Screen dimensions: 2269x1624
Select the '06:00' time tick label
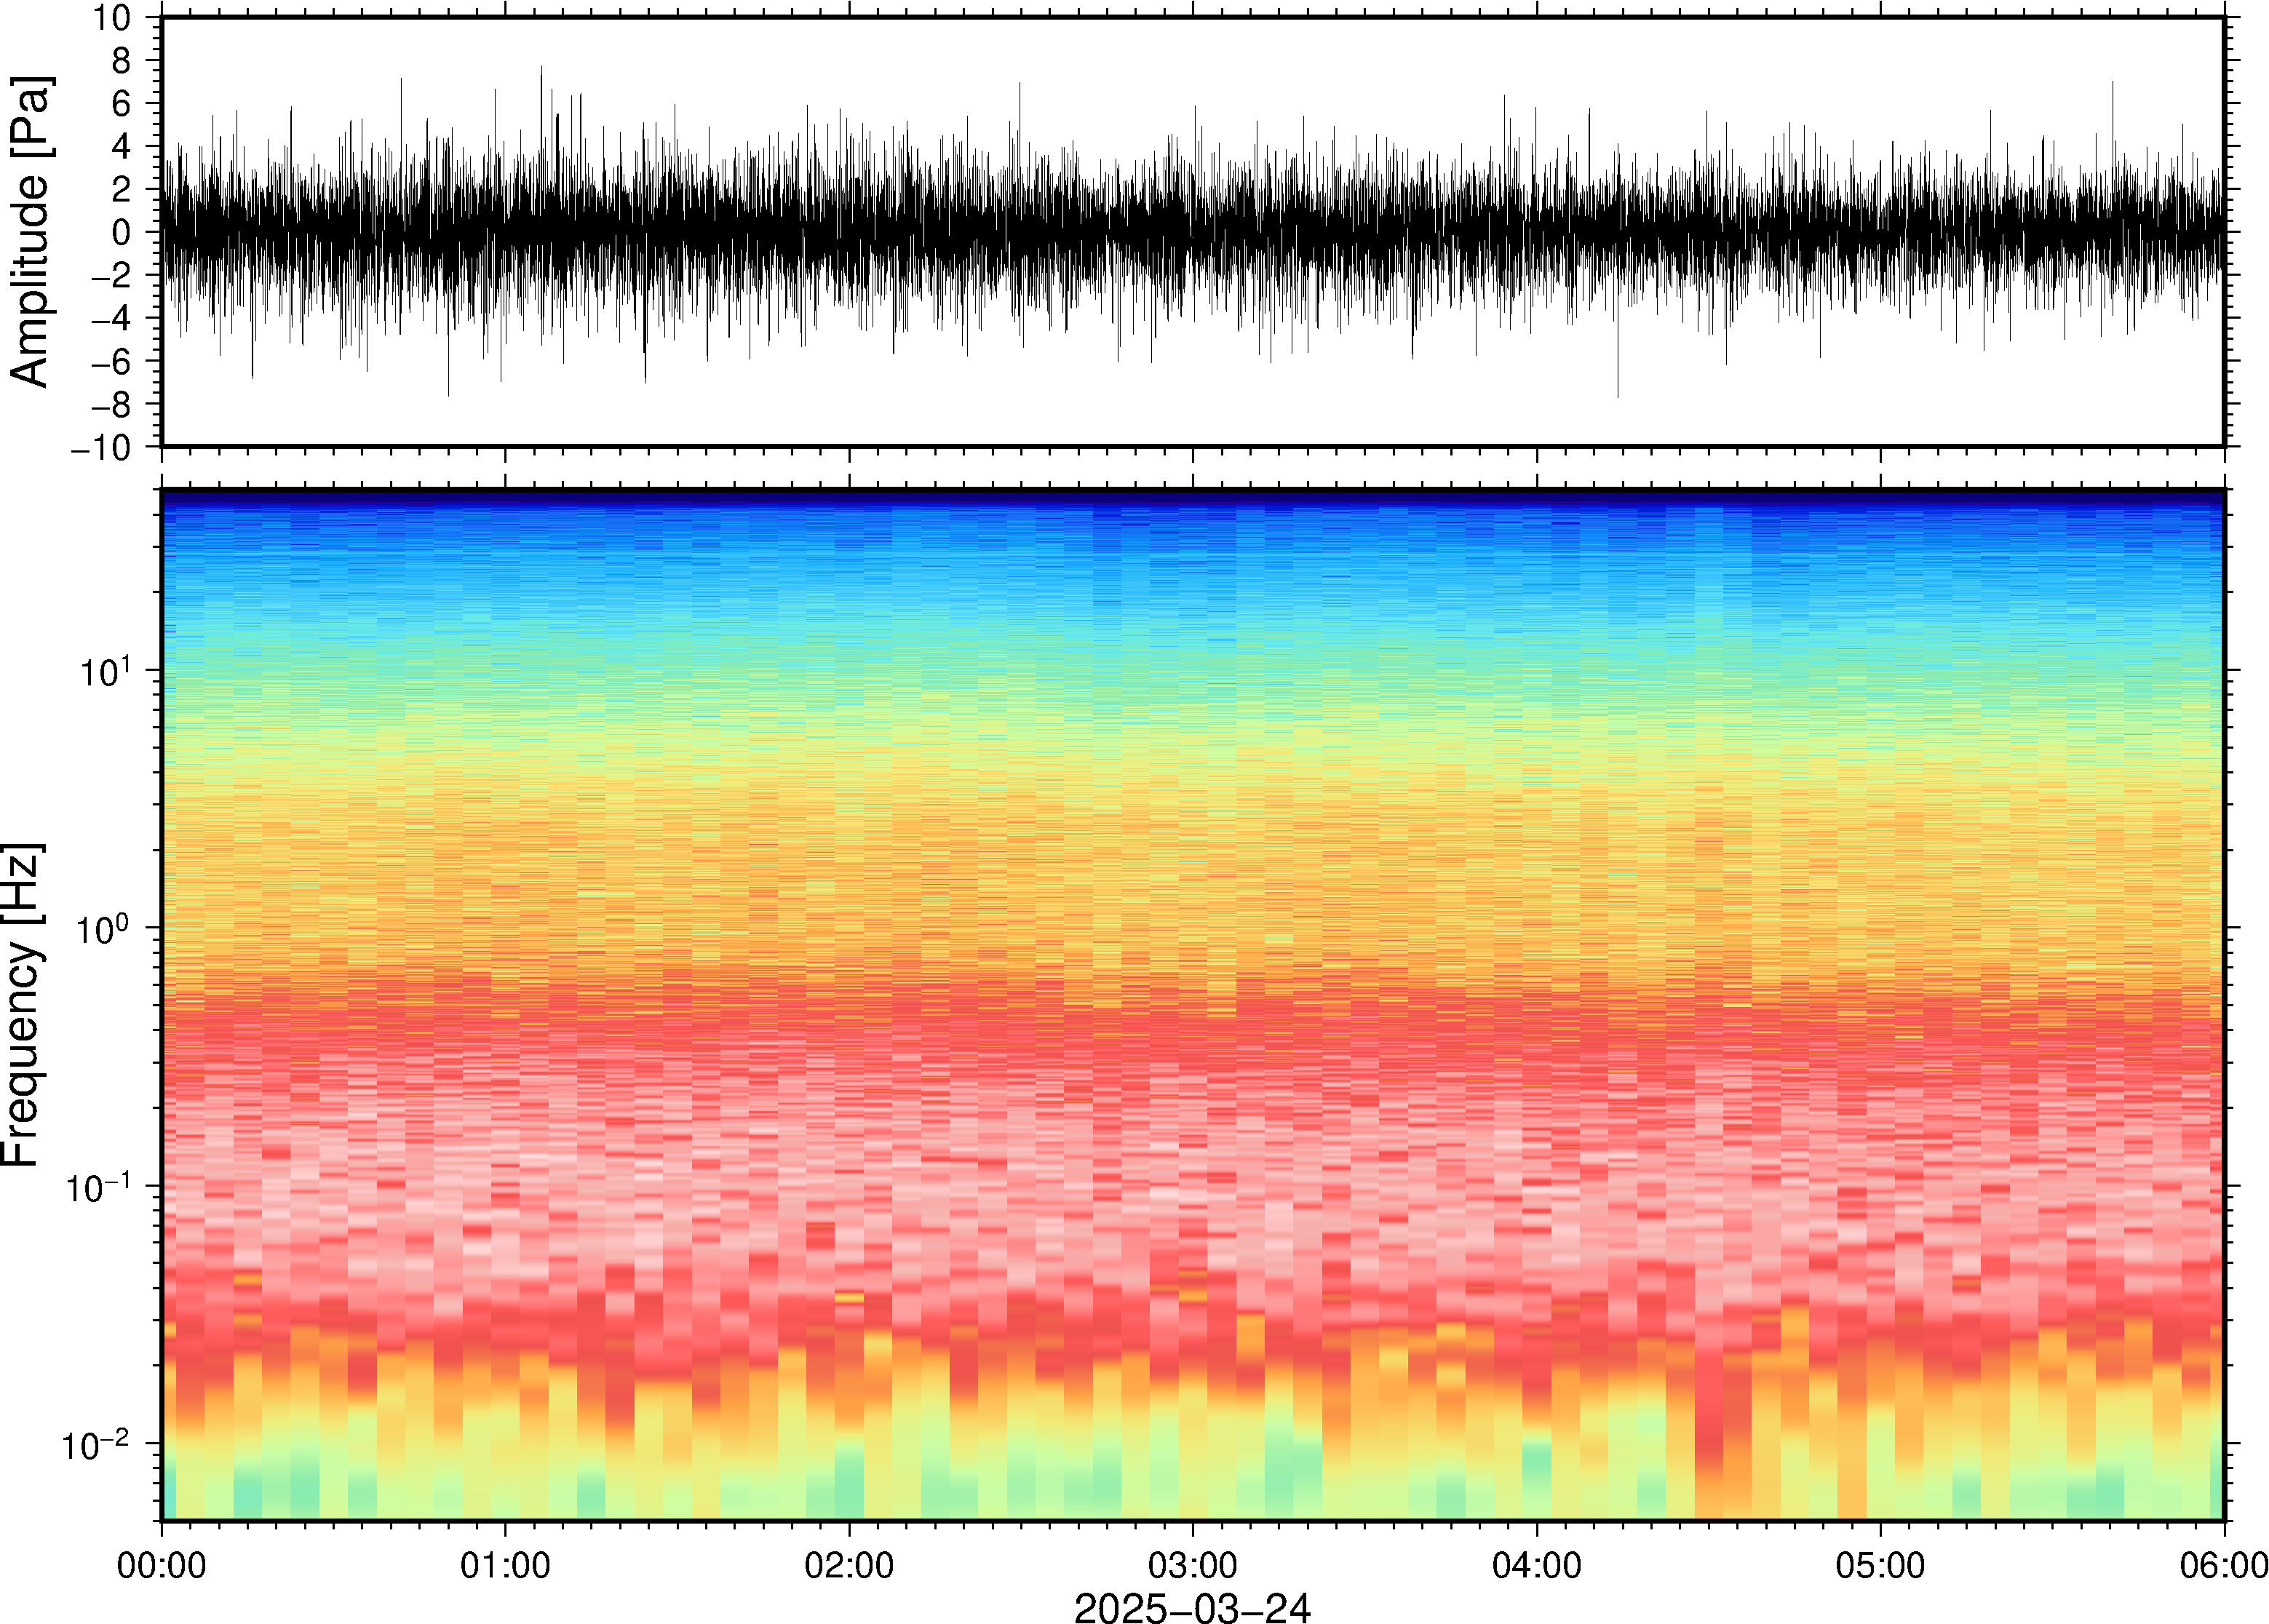coord(2224,1565)
